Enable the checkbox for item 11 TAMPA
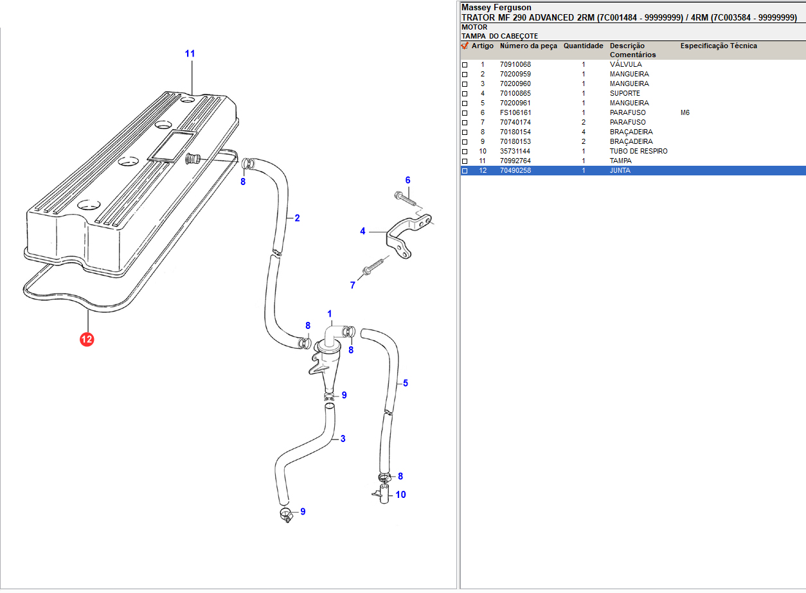806x593 pixels. tap(465, 161)
